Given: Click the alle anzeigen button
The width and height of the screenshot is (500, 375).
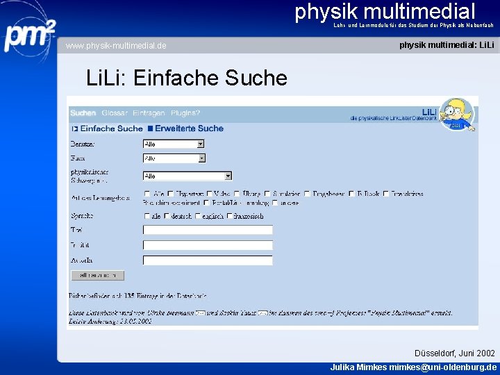Looking at the screenshot, I should point(98,276).
